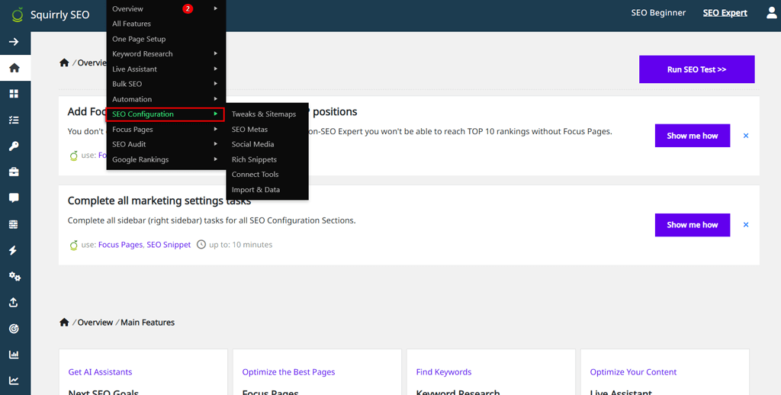Screen dimensions: 781x395
Task: Open the gears (SEO Configuration) sidebar icon
Action: pyautogui.click(x=14, y=277)
